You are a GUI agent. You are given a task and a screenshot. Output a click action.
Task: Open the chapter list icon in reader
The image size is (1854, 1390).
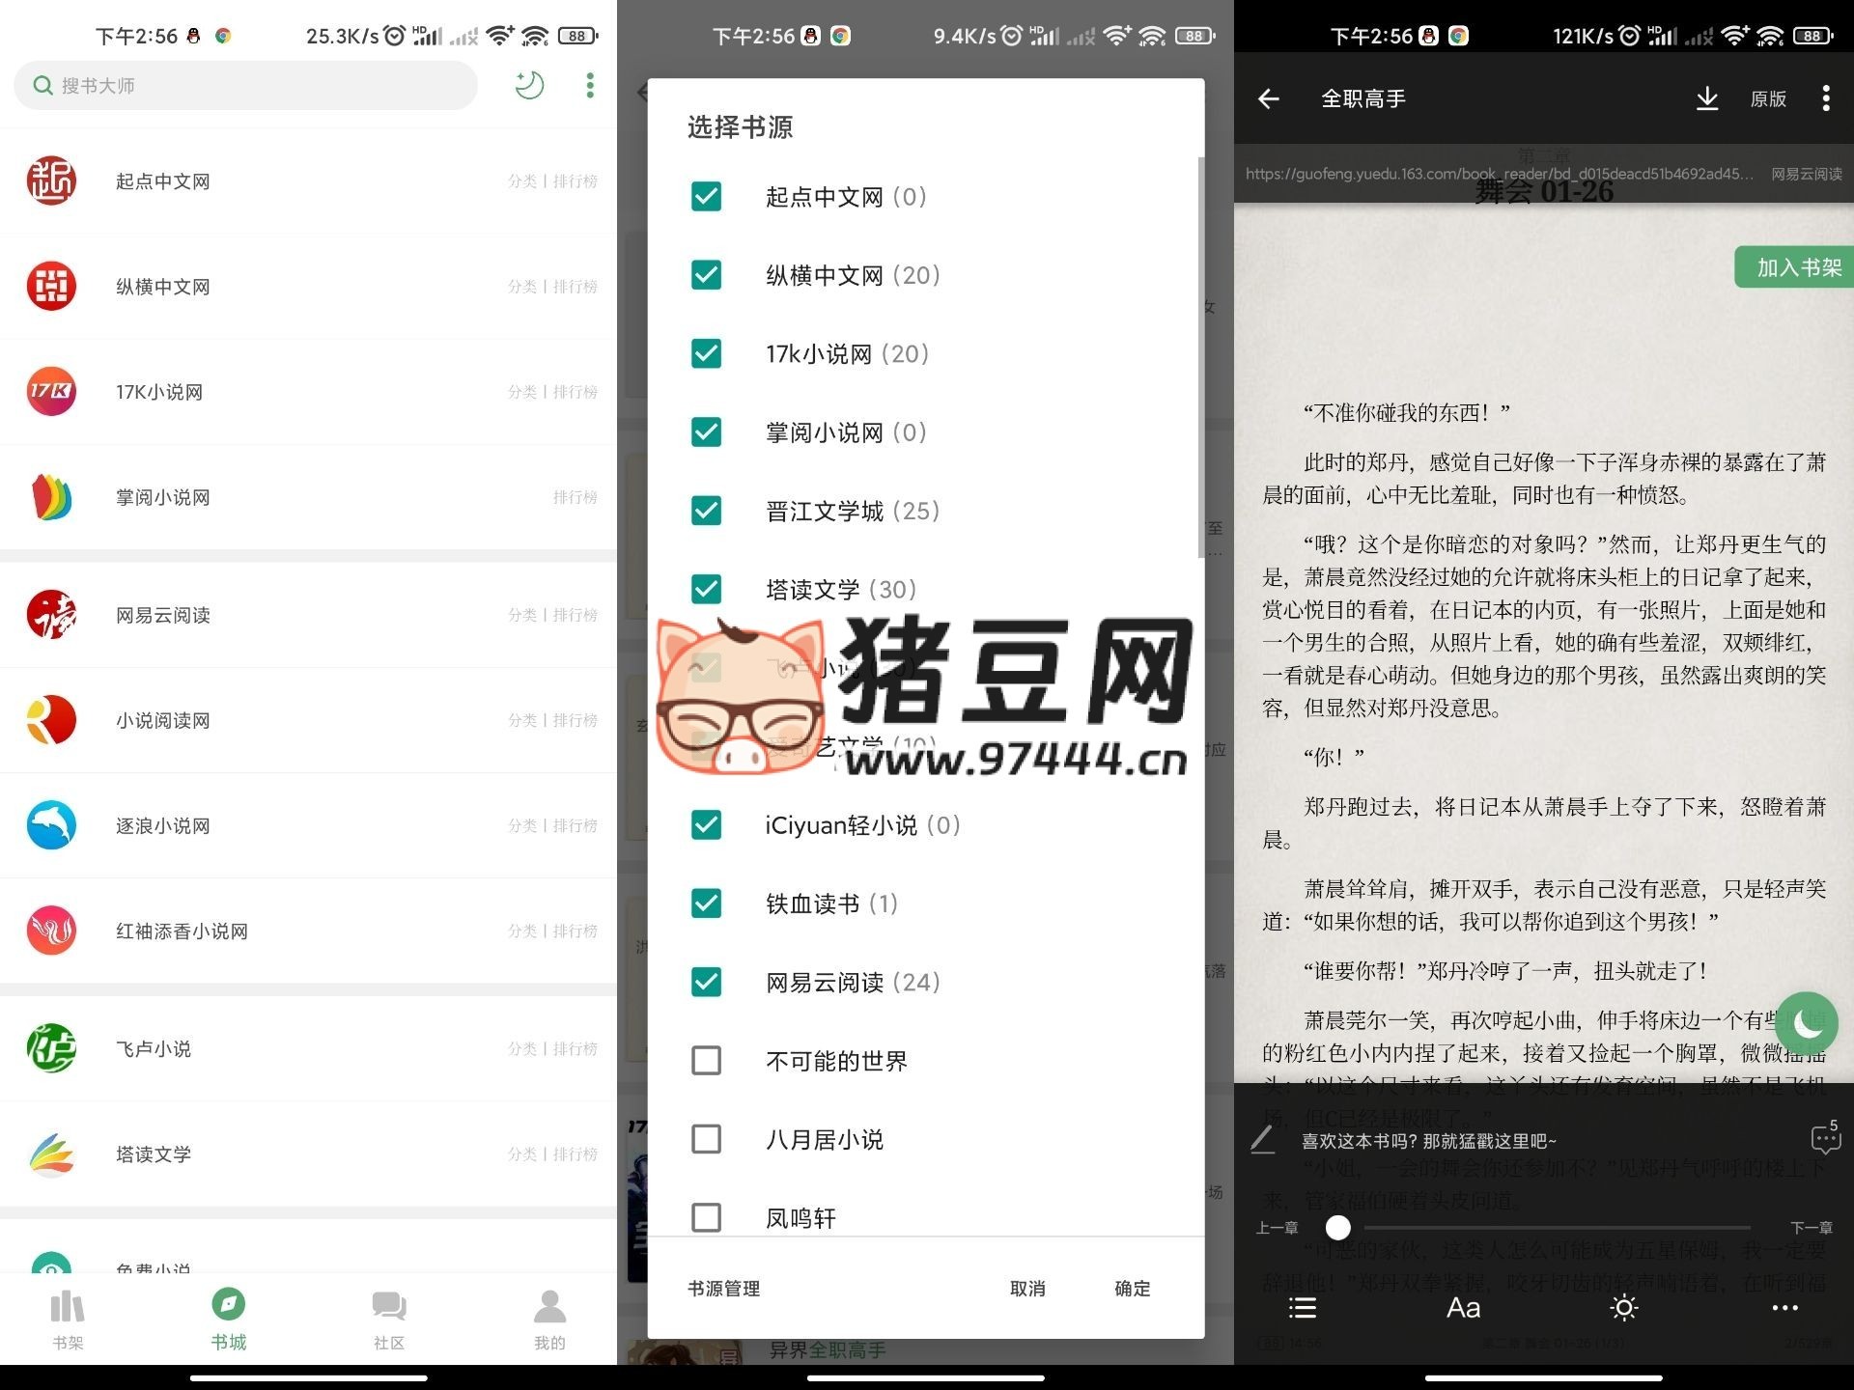pyautogui.click(x=1302, y=1308)
